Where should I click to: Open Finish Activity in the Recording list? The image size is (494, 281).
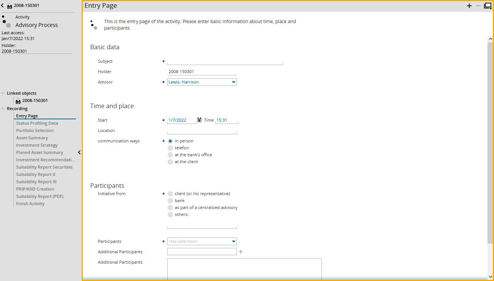tap(30, 204)
